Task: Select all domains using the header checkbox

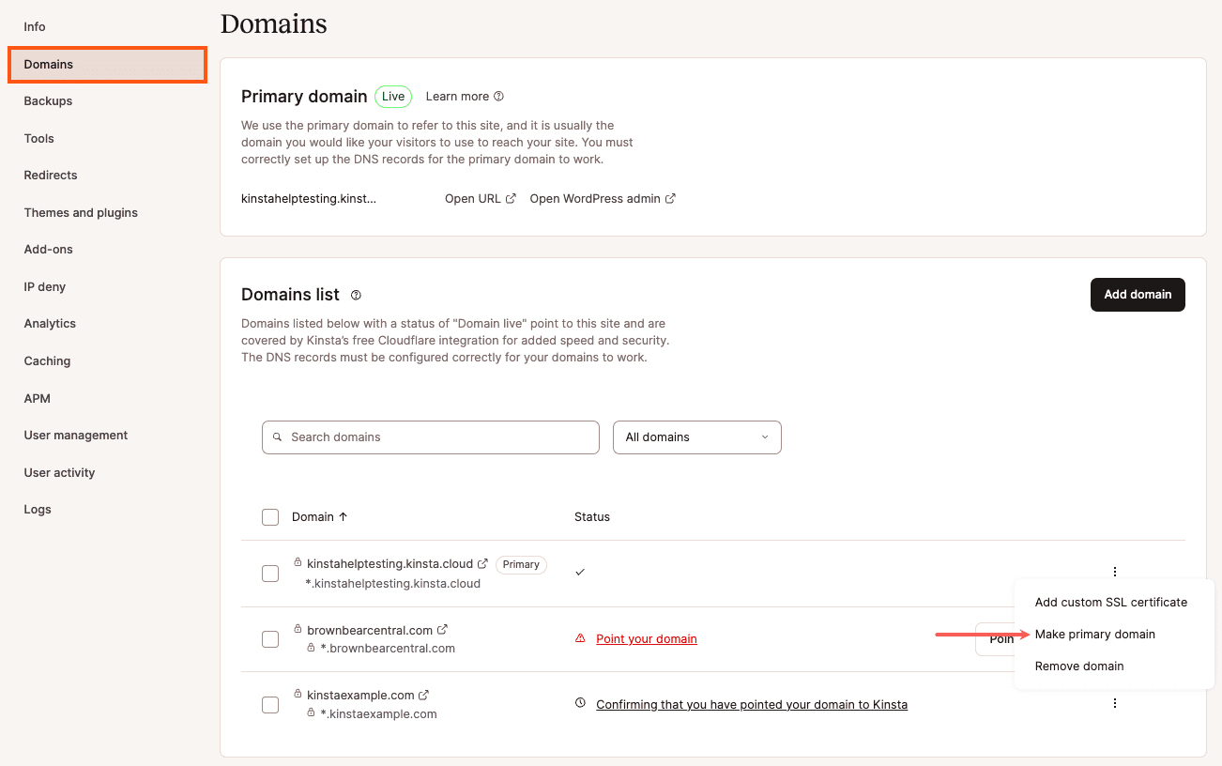Action: click(270, 516)
